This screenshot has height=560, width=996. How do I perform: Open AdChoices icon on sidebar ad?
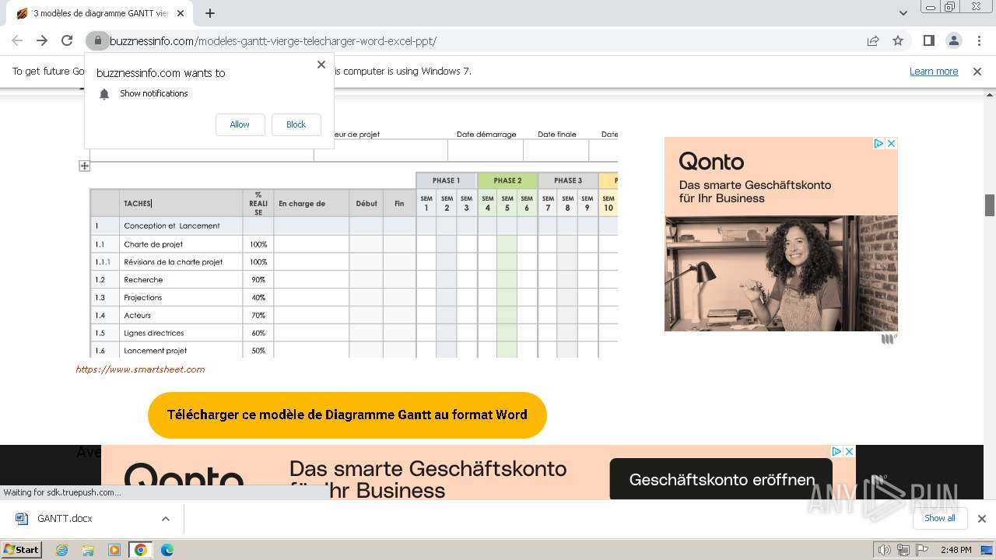[x=879, y=143]
